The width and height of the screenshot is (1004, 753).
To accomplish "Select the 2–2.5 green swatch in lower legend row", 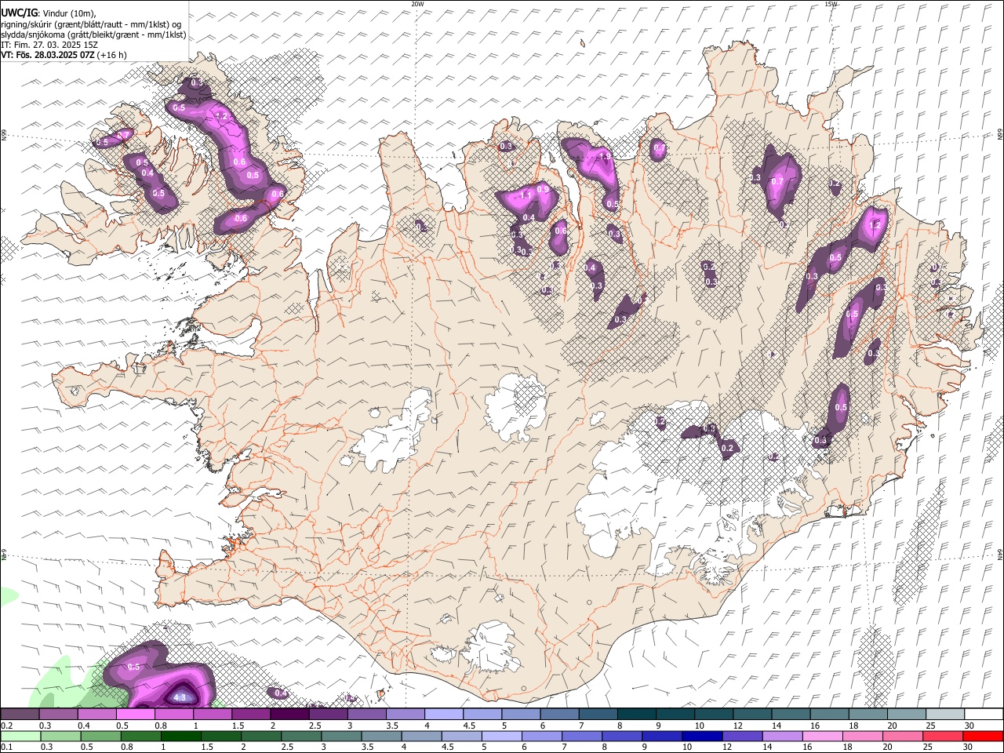I will tap(261, 736).
